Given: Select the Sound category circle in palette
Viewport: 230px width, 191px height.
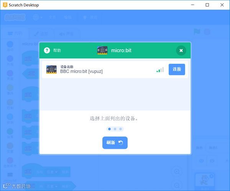Looking at the screenshot, I should (x=10, y=73).
